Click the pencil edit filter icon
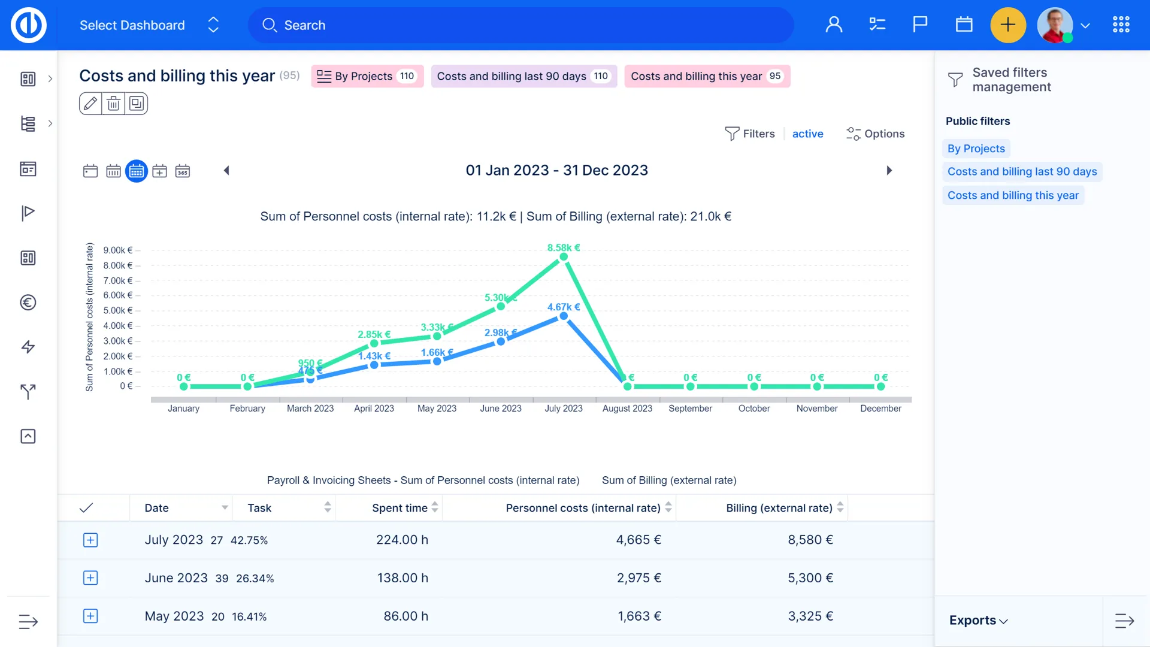This screenshot has width=1150, height=647. point(90,104)
